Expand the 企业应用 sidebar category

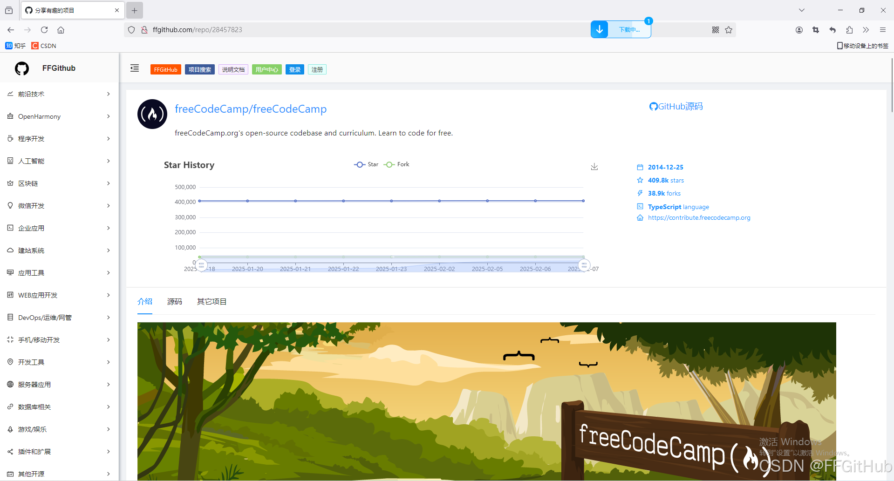point(59,228)
